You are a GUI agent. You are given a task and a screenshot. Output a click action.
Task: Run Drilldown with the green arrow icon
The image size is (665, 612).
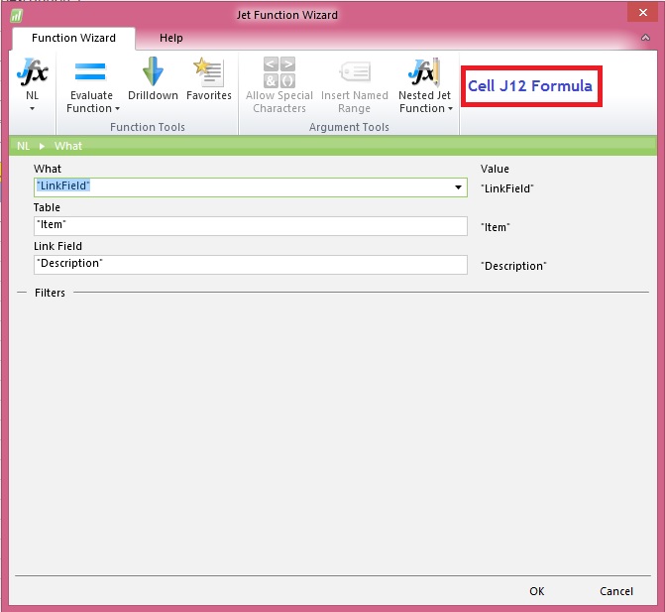[x=153, y=72]
